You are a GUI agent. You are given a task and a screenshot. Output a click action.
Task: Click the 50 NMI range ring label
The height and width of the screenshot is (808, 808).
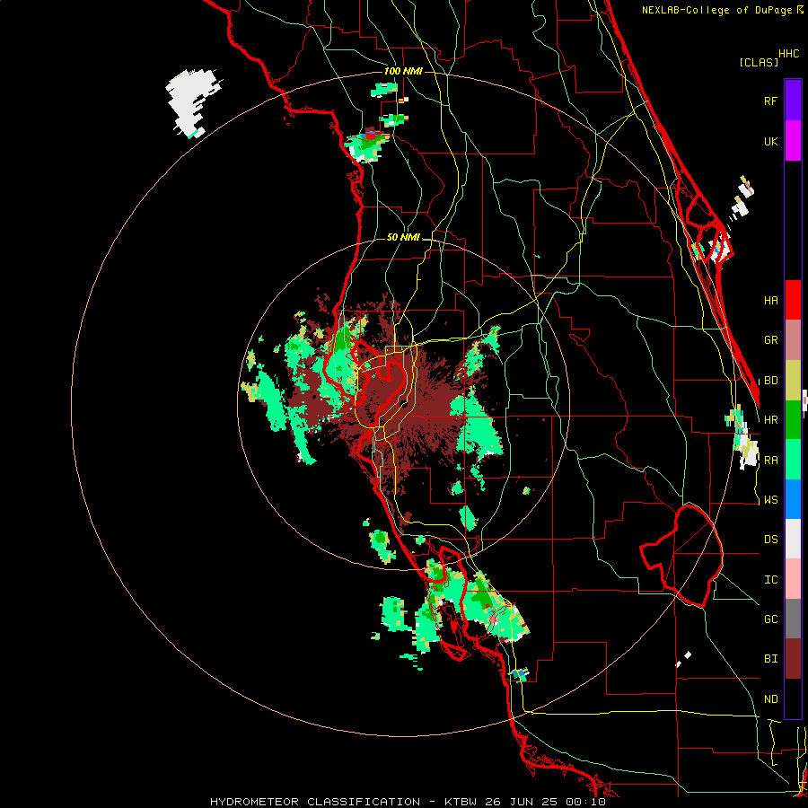coord(403,237)
